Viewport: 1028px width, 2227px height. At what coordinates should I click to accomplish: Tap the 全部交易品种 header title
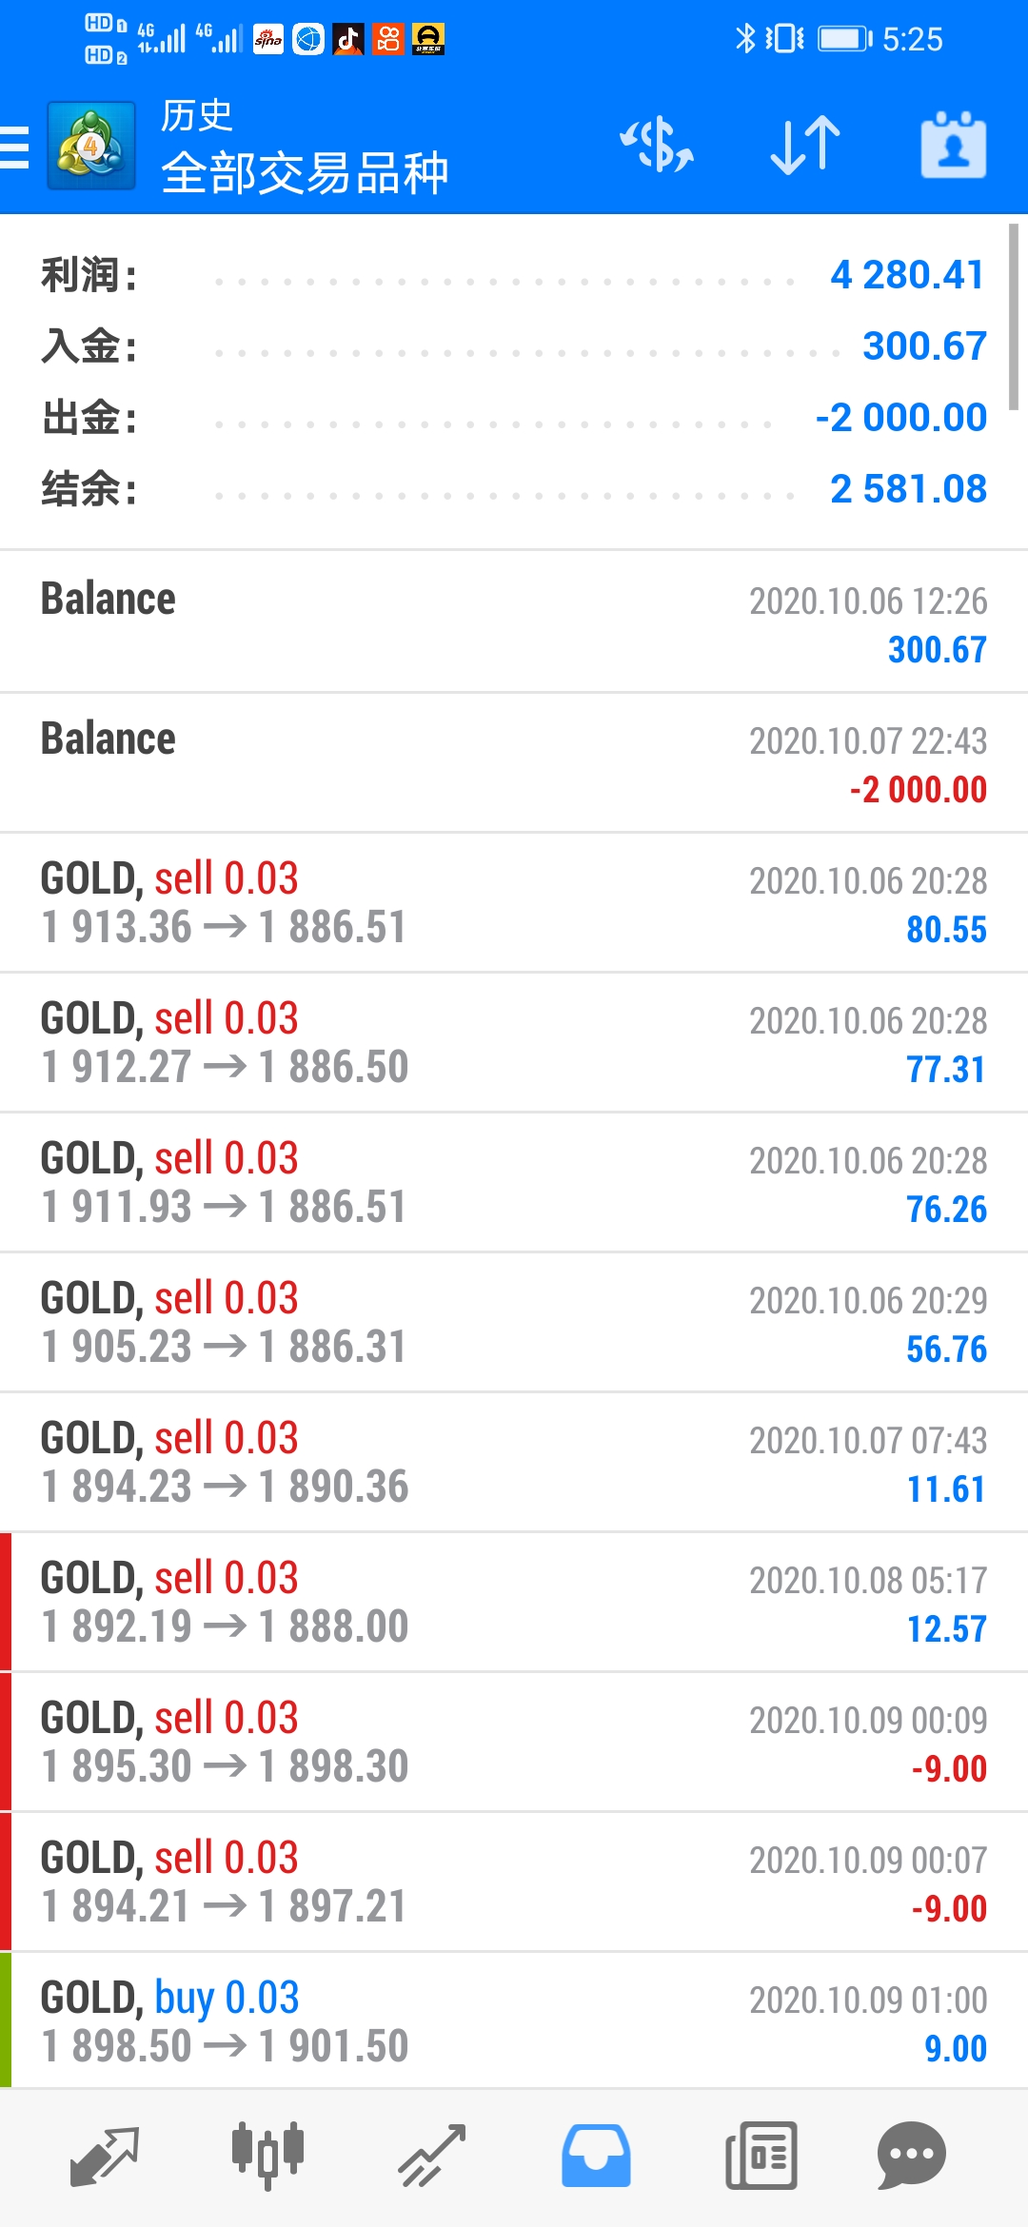[x=305, y=173]
